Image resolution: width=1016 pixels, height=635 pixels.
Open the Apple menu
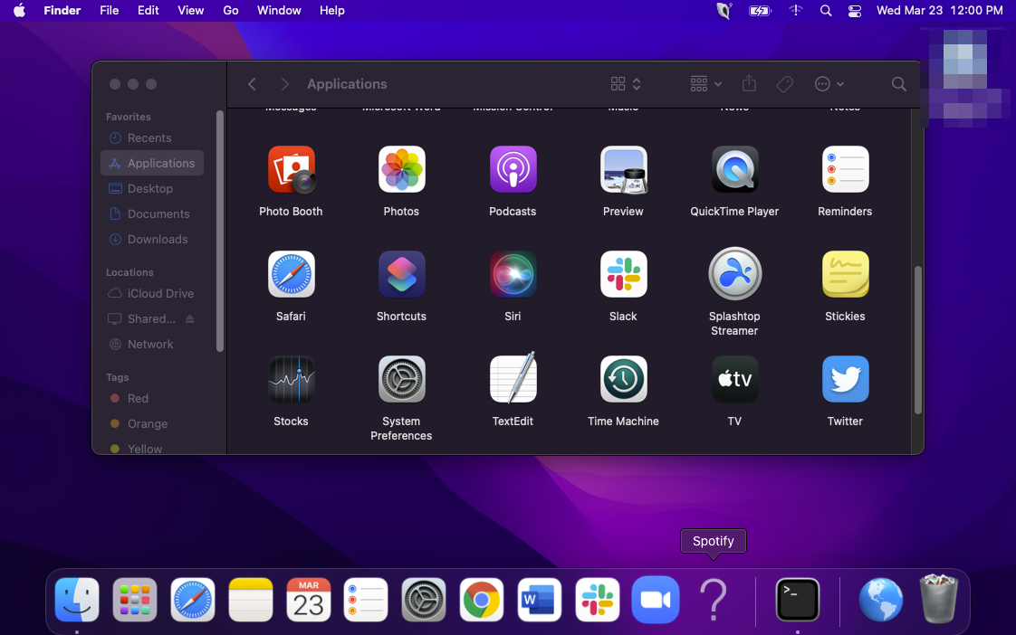(19, 10)
